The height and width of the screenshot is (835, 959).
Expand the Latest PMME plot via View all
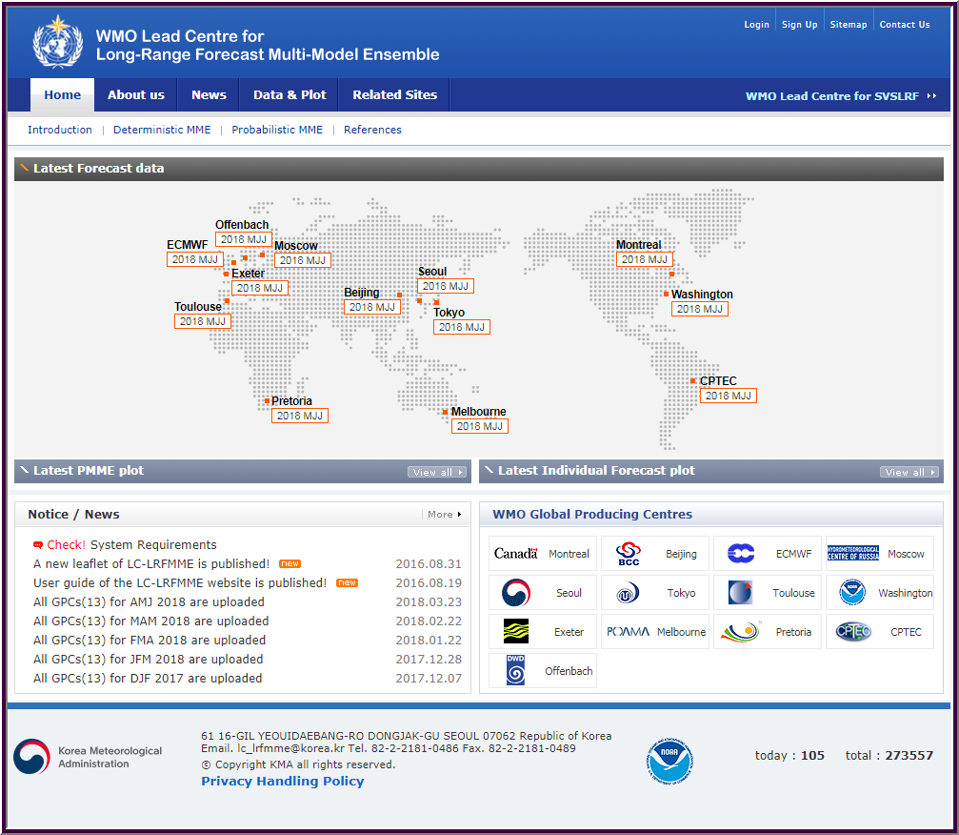click(x=436, y=471)
